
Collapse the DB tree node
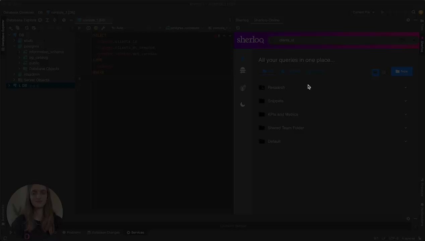9,35
